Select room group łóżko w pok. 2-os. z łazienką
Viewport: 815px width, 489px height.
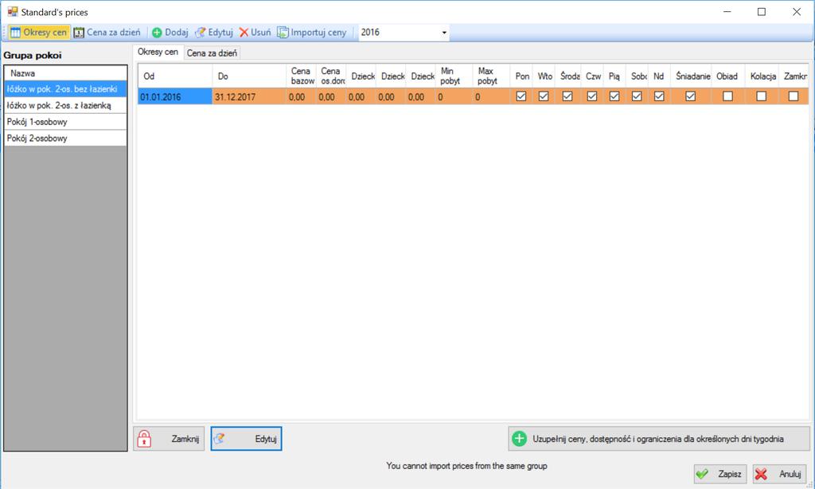click(x=65, y=106)
